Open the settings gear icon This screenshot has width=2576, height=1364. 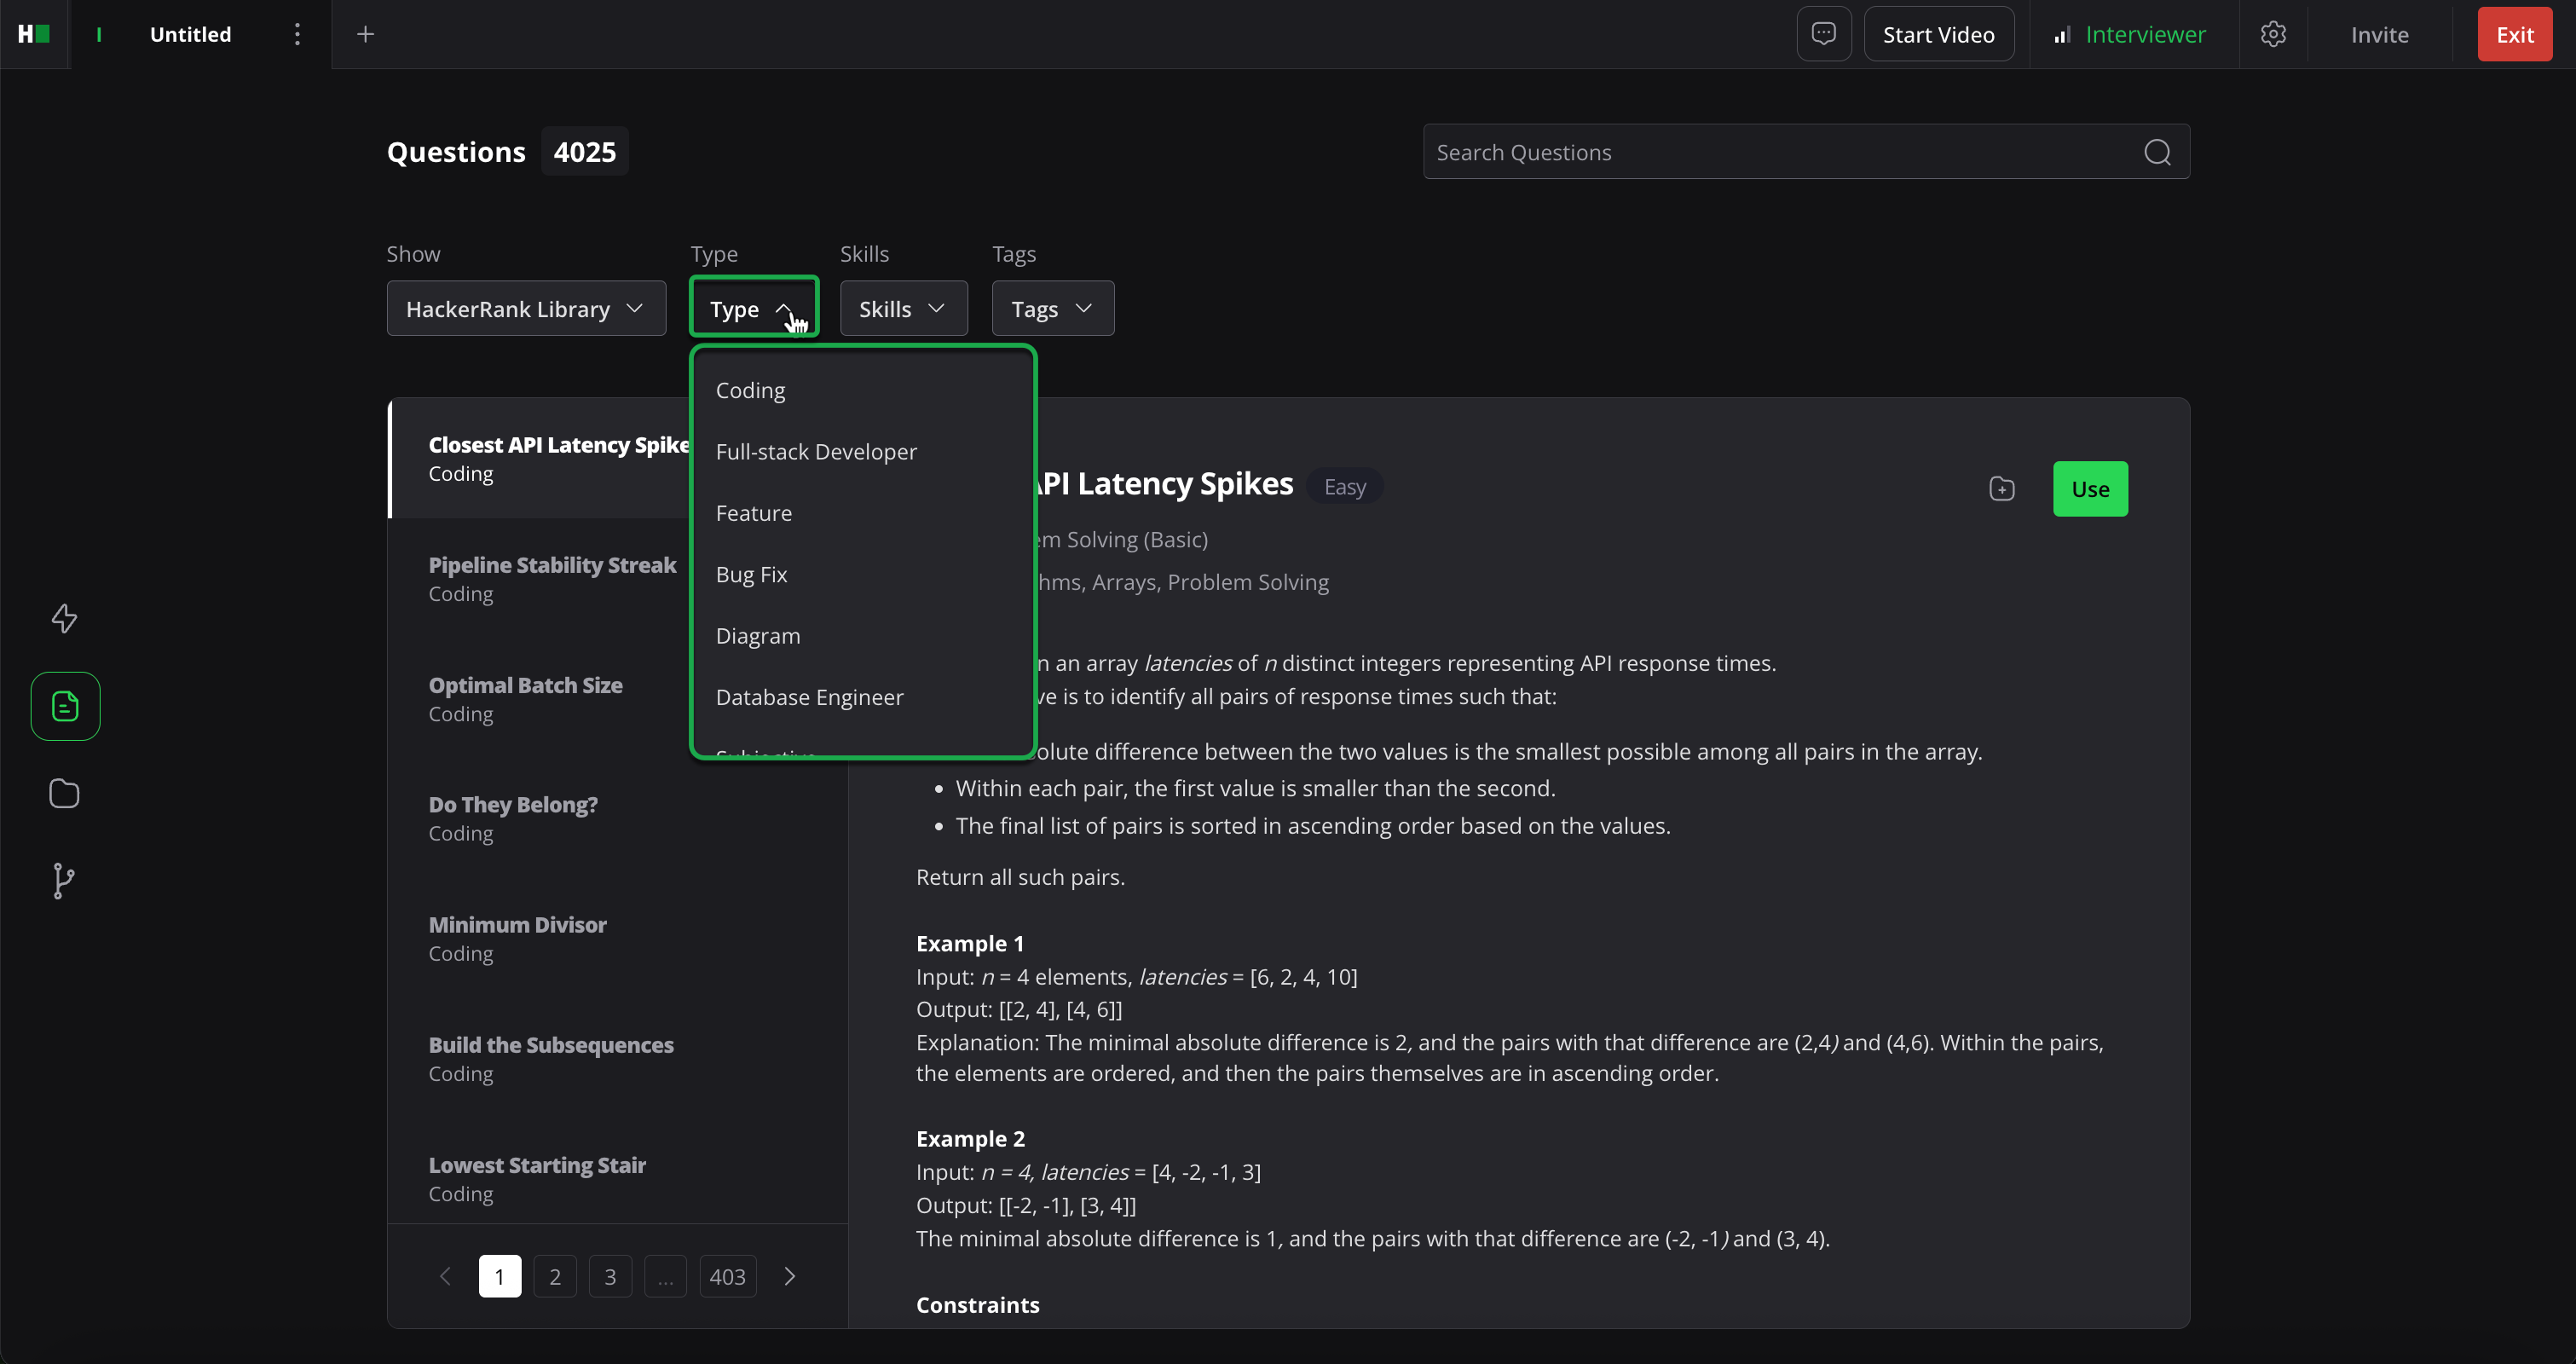(x=2273, y=34)
